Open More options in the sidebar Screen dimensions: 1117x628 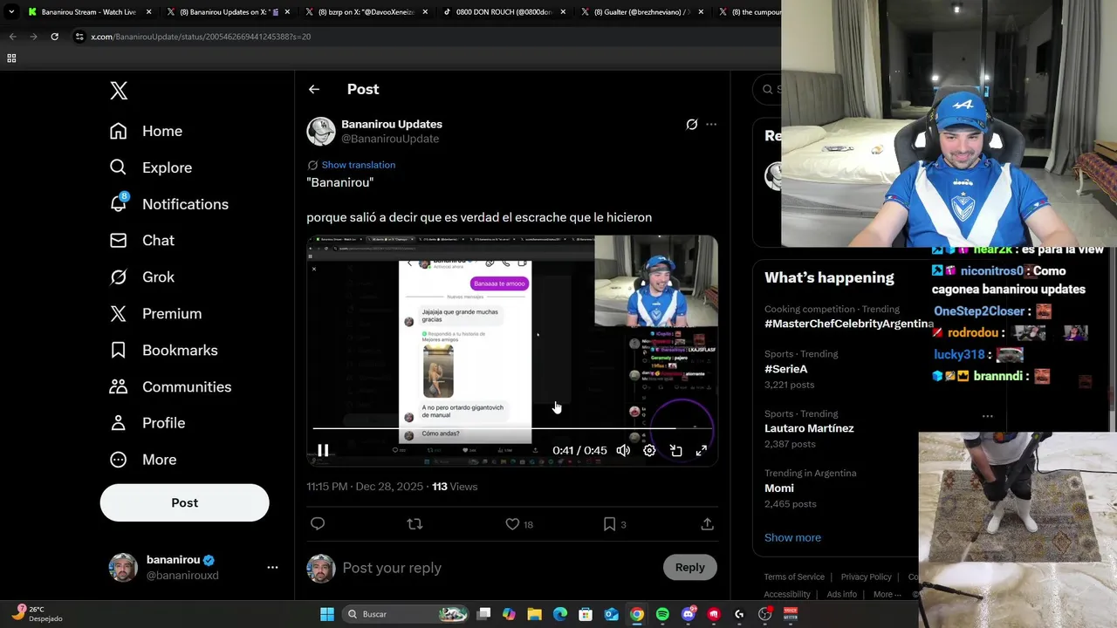click(x=142, y=460)
